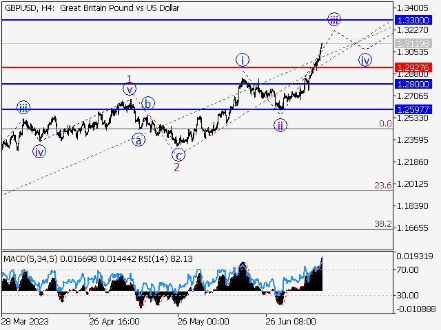
Task: Select the 23.6 Fibonacci level label
Action: pyautogui.click(x=383, y=185)
